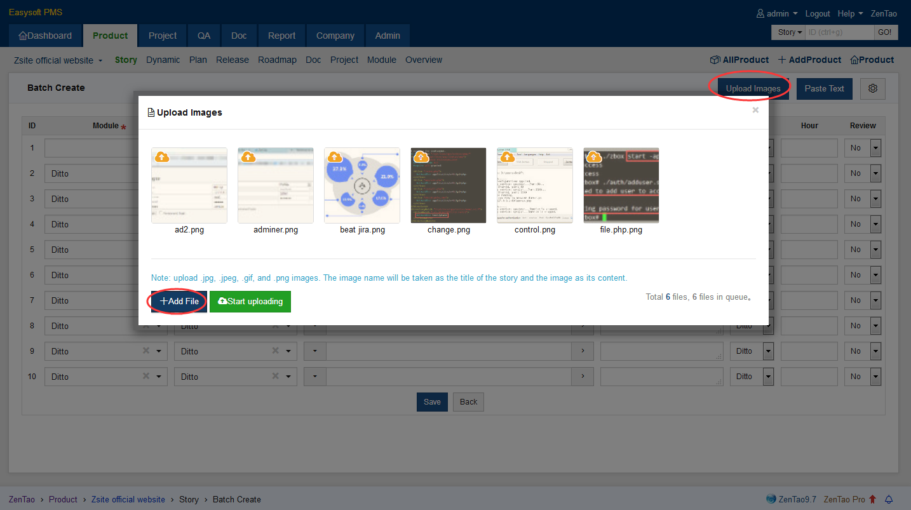
Task: Click the ZenTao Pro upgrade arrow icon
Action: [872, 499]
